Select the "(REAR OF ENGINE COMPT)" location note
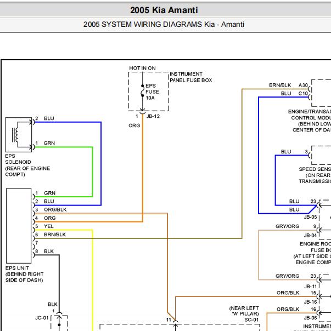Image resolution: width=331 pixels, height=331 pixels. 27,172
